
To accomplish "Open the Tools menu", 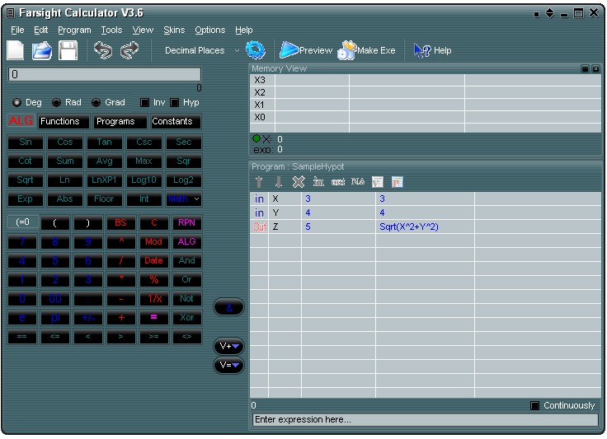I will pos(111,30).
